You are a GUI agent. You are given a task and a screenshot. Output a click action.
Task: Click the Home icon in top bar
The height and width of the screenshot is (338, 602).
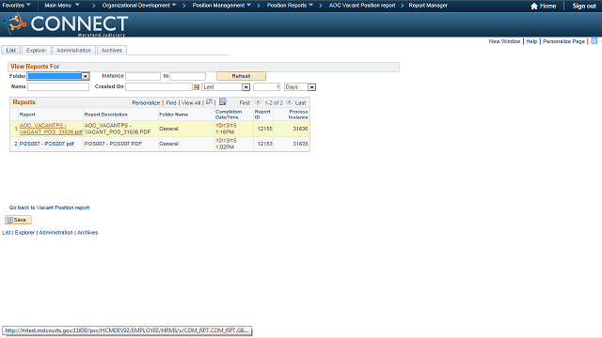(533, 6)
